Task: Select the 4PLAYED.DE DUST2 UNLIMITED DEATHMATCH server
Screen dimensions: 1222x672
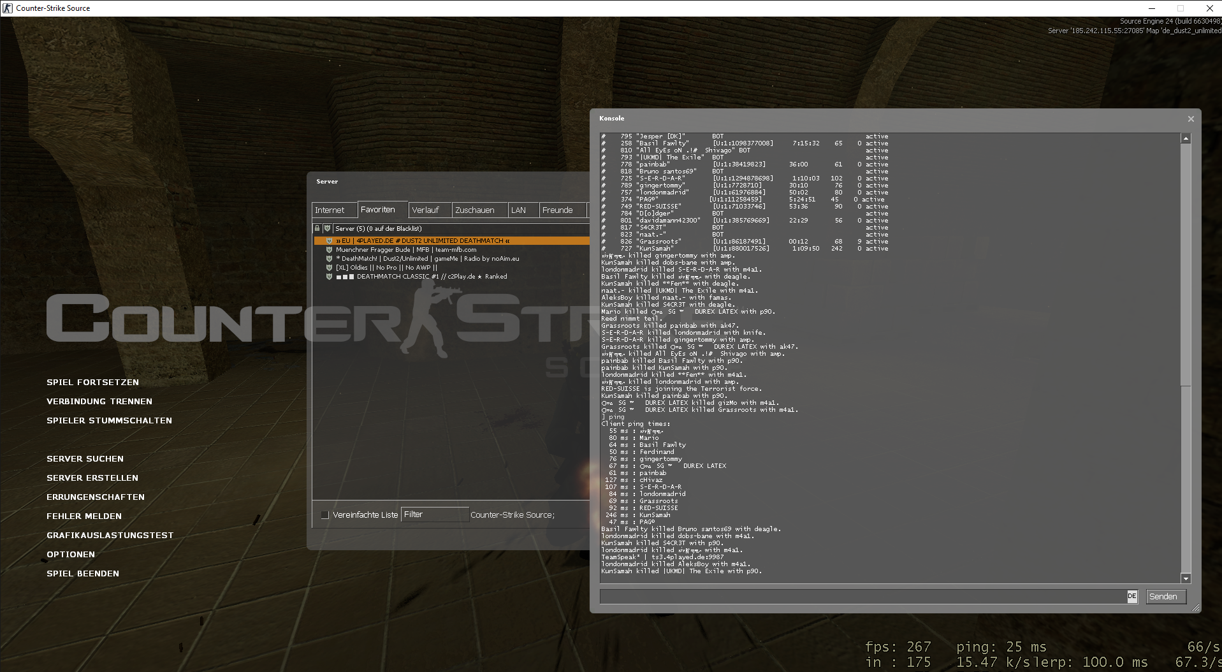Action: click(451, 241)
